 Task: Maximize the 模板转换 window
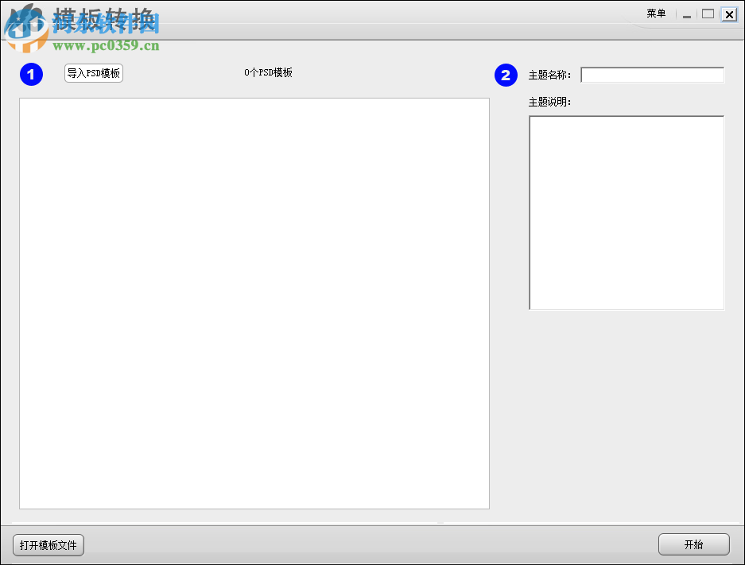click(x=708, y=14)
